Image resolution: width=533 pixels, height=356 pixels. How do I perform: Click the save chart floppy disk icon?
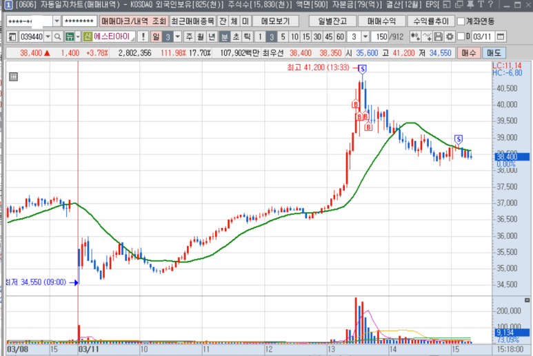pos(439,36)
